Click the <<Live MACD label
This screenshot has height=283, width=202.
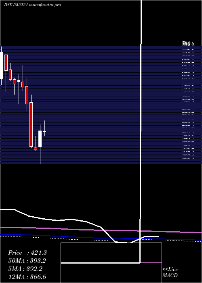(x=170, y=272)
